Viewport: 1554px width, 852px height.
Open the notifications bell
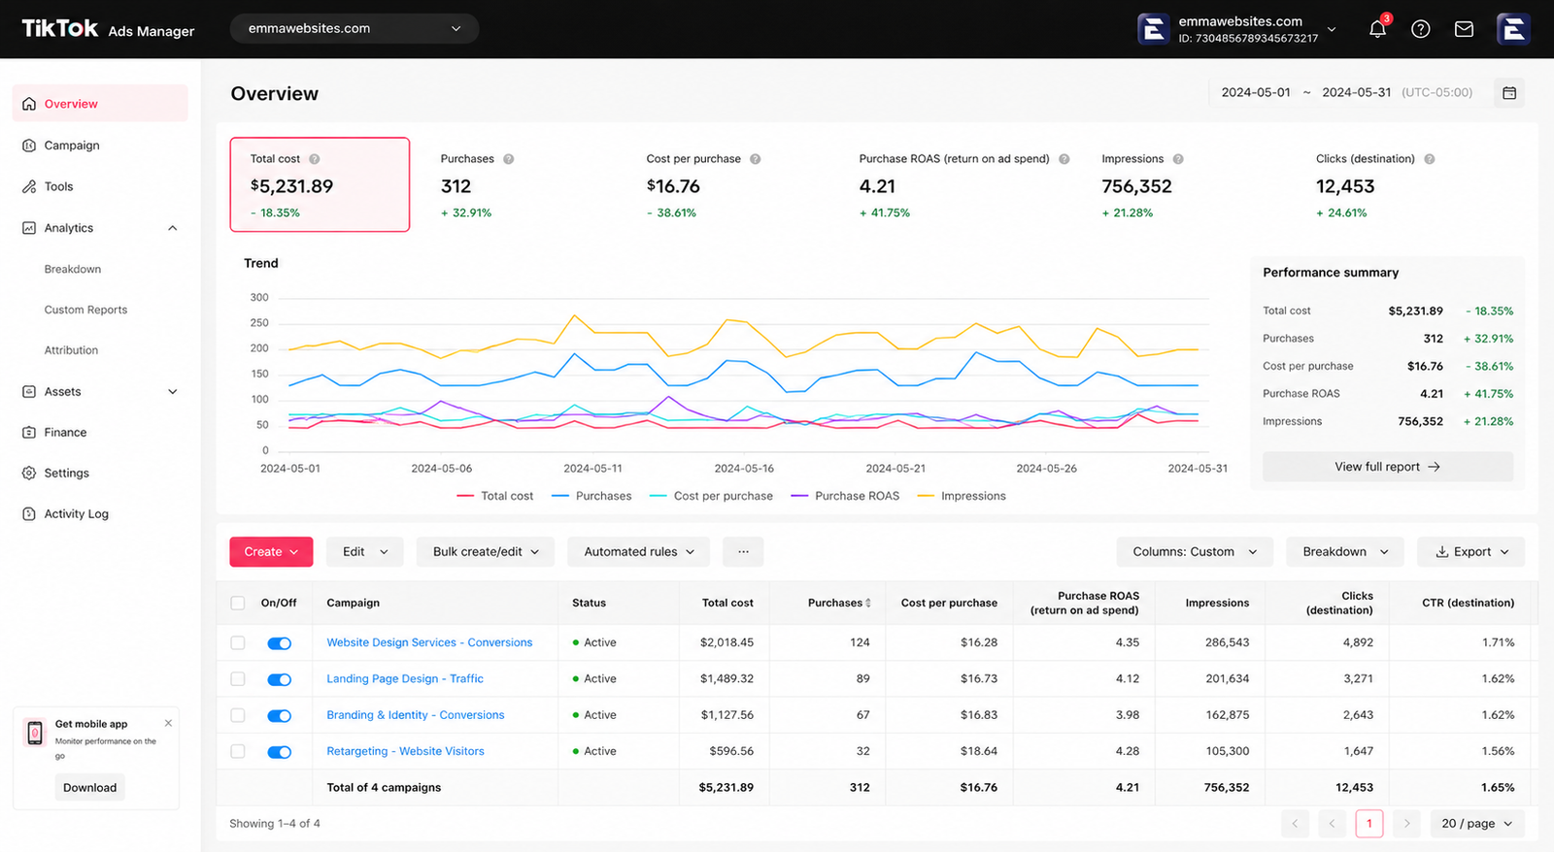click(1377, 29)
